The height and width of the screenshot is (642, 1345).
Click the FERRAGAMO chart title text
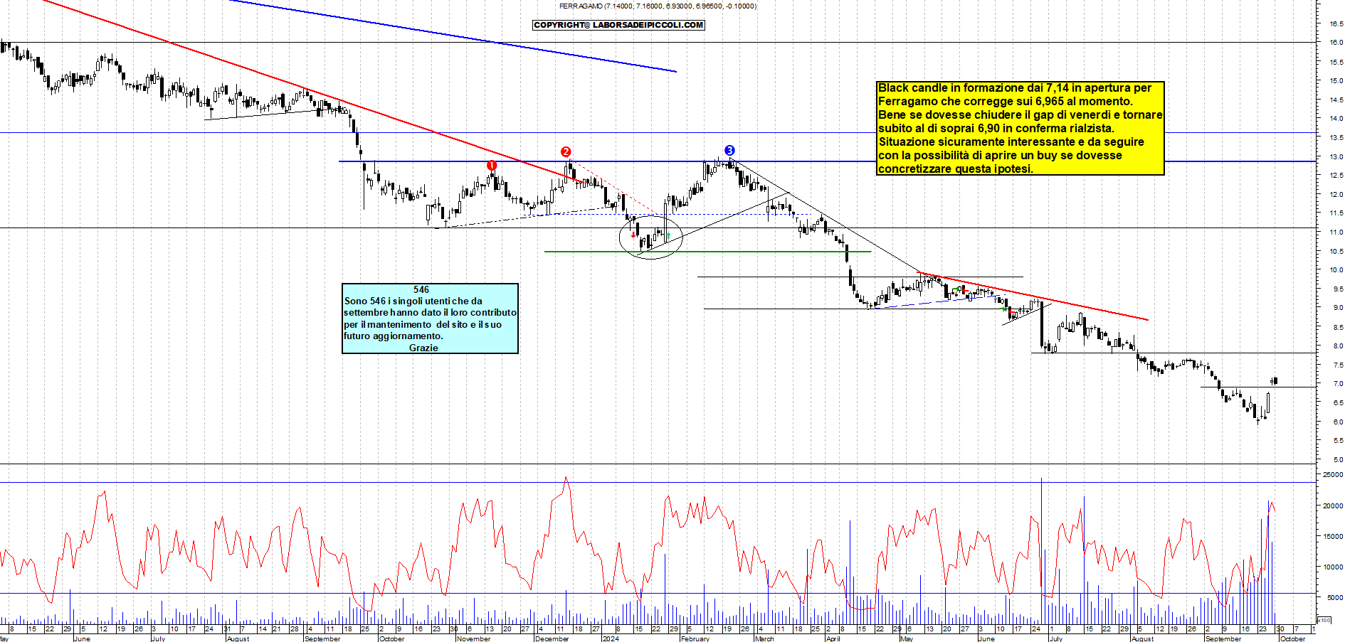pos(658,6)
